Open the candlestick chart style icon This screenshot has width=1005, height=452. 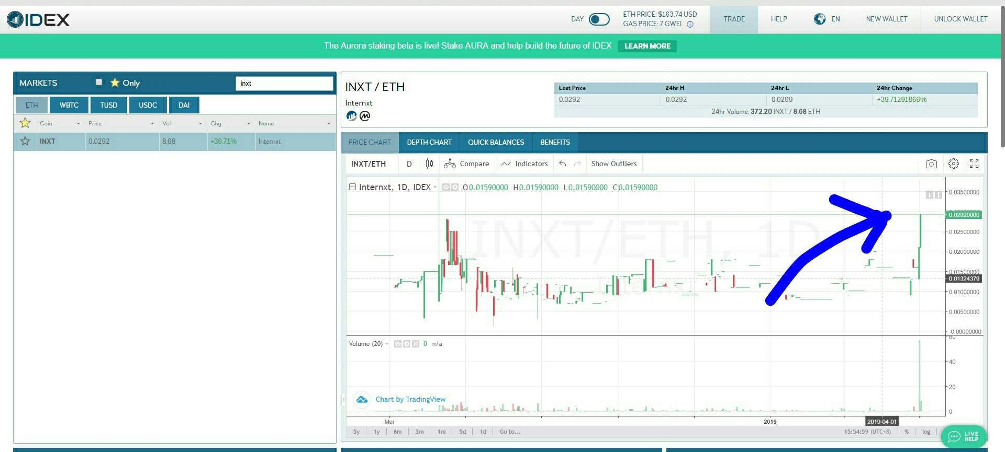(x=429, y=164)
